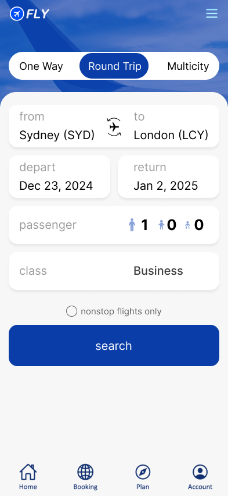
Task: Open the return date Jan 2, 2025
Action: pyautogui.click(x=168, y=177)
